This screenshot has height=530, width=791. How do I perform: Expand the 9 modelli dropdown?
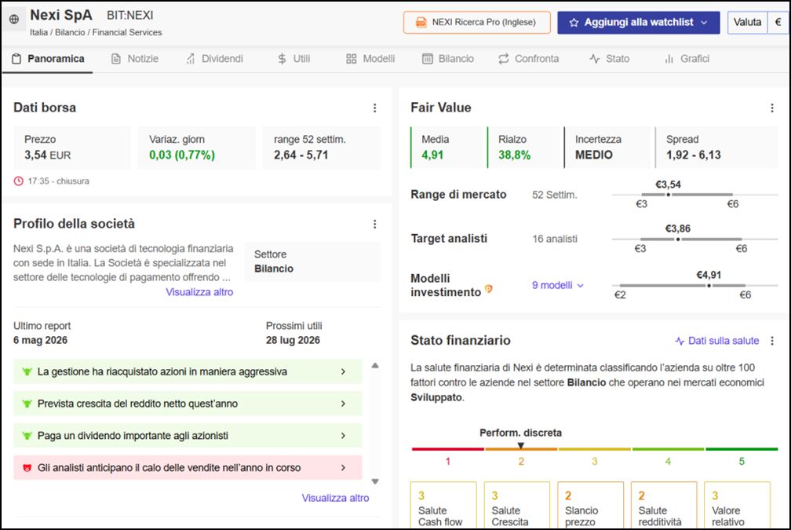pos(557,285)
